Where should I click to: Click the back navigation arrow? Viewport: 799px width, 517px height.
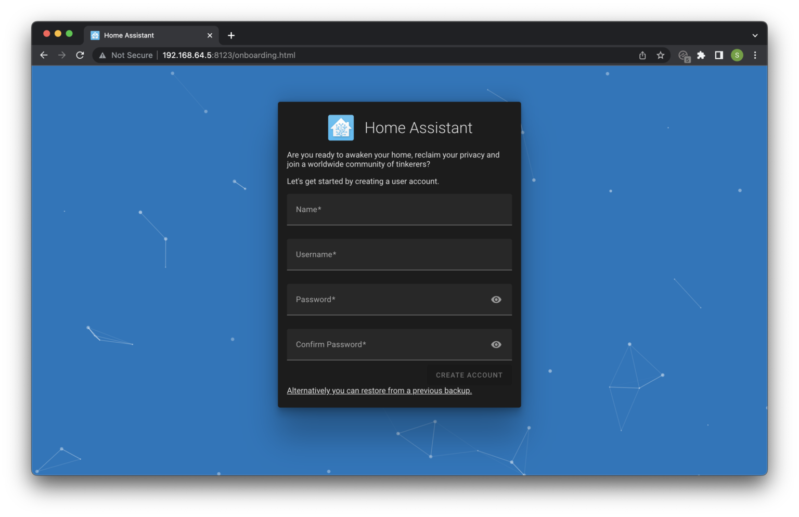[43, 55]
